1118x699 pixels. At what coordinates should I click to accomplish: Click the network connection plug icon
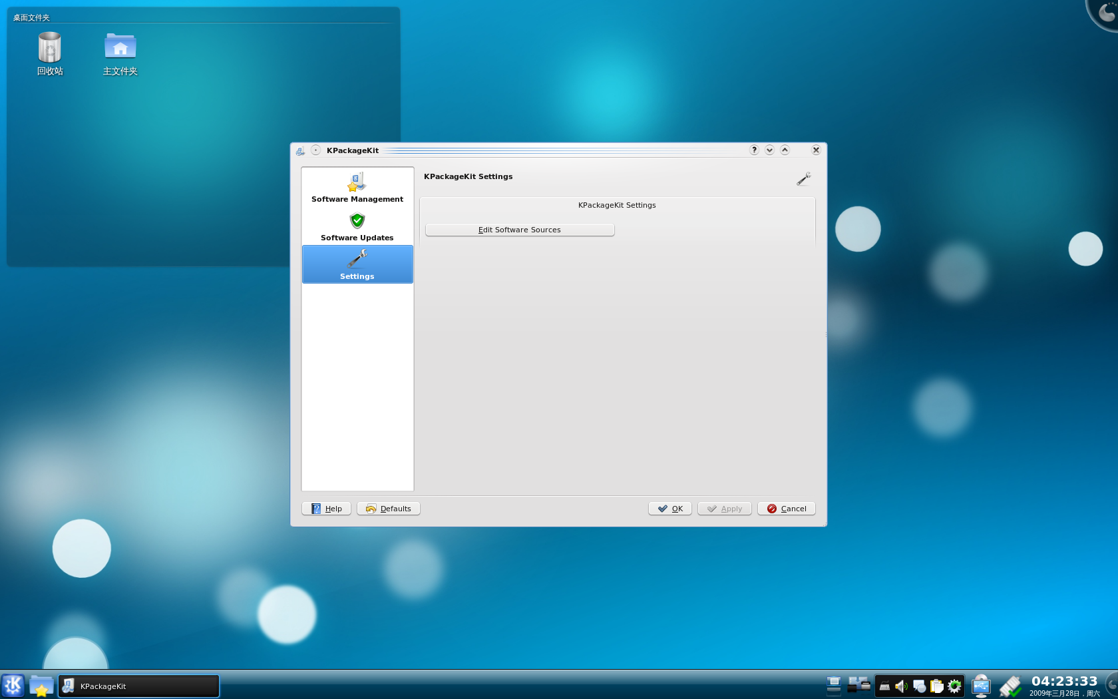click(1010, 686)
